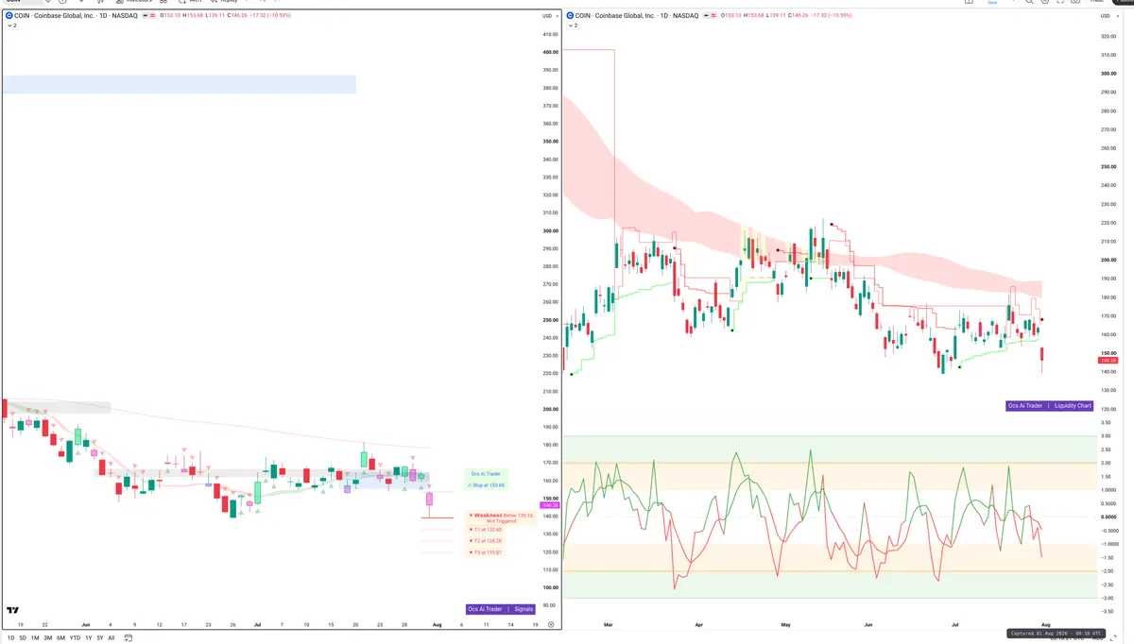The height and width of the screenshot is (644, 1134).
Task: Click the right chart title "COIN · Coinbase Global, Inc."
Action: (615, 16)
